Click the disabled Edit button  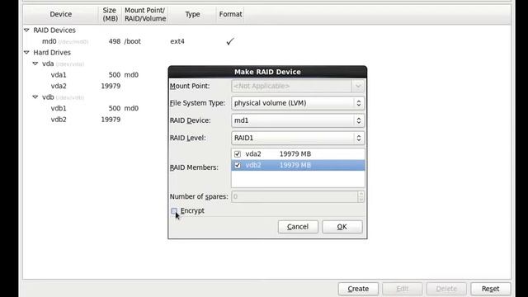point(403,289)
